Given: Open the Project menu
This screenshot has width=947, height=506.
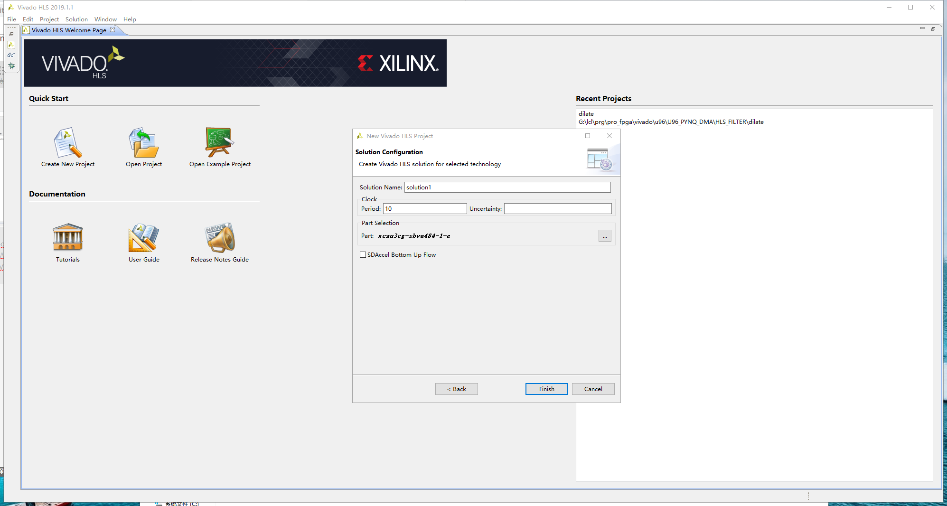Looking at the screenshot, I should point(49,19).
